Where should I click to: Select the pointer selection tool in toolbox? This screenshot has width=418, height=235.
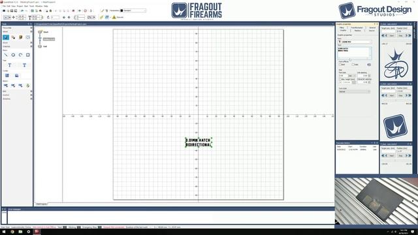[x=6, y=37]
